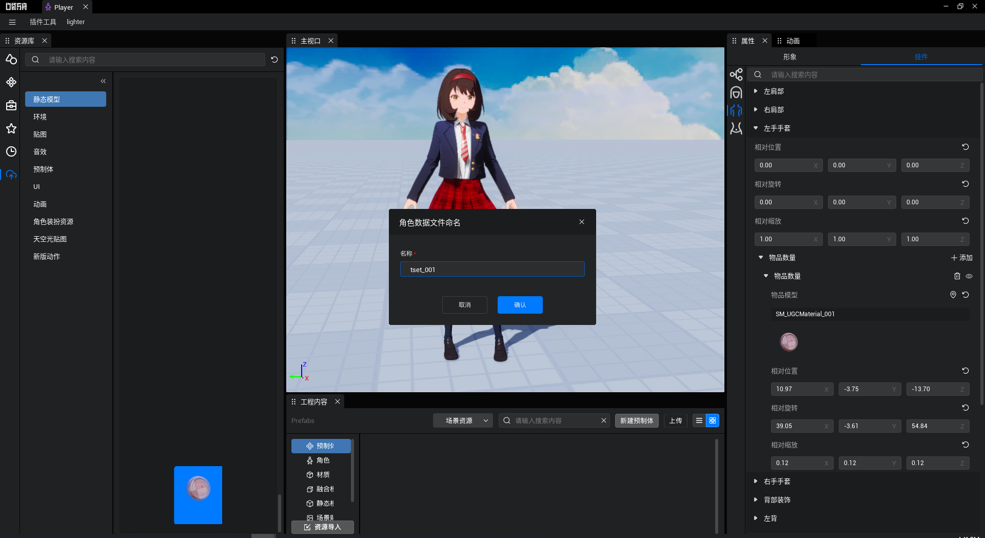
Task: Refresh the resource library search
Action: pyautogui.click(x=274, y=60)
